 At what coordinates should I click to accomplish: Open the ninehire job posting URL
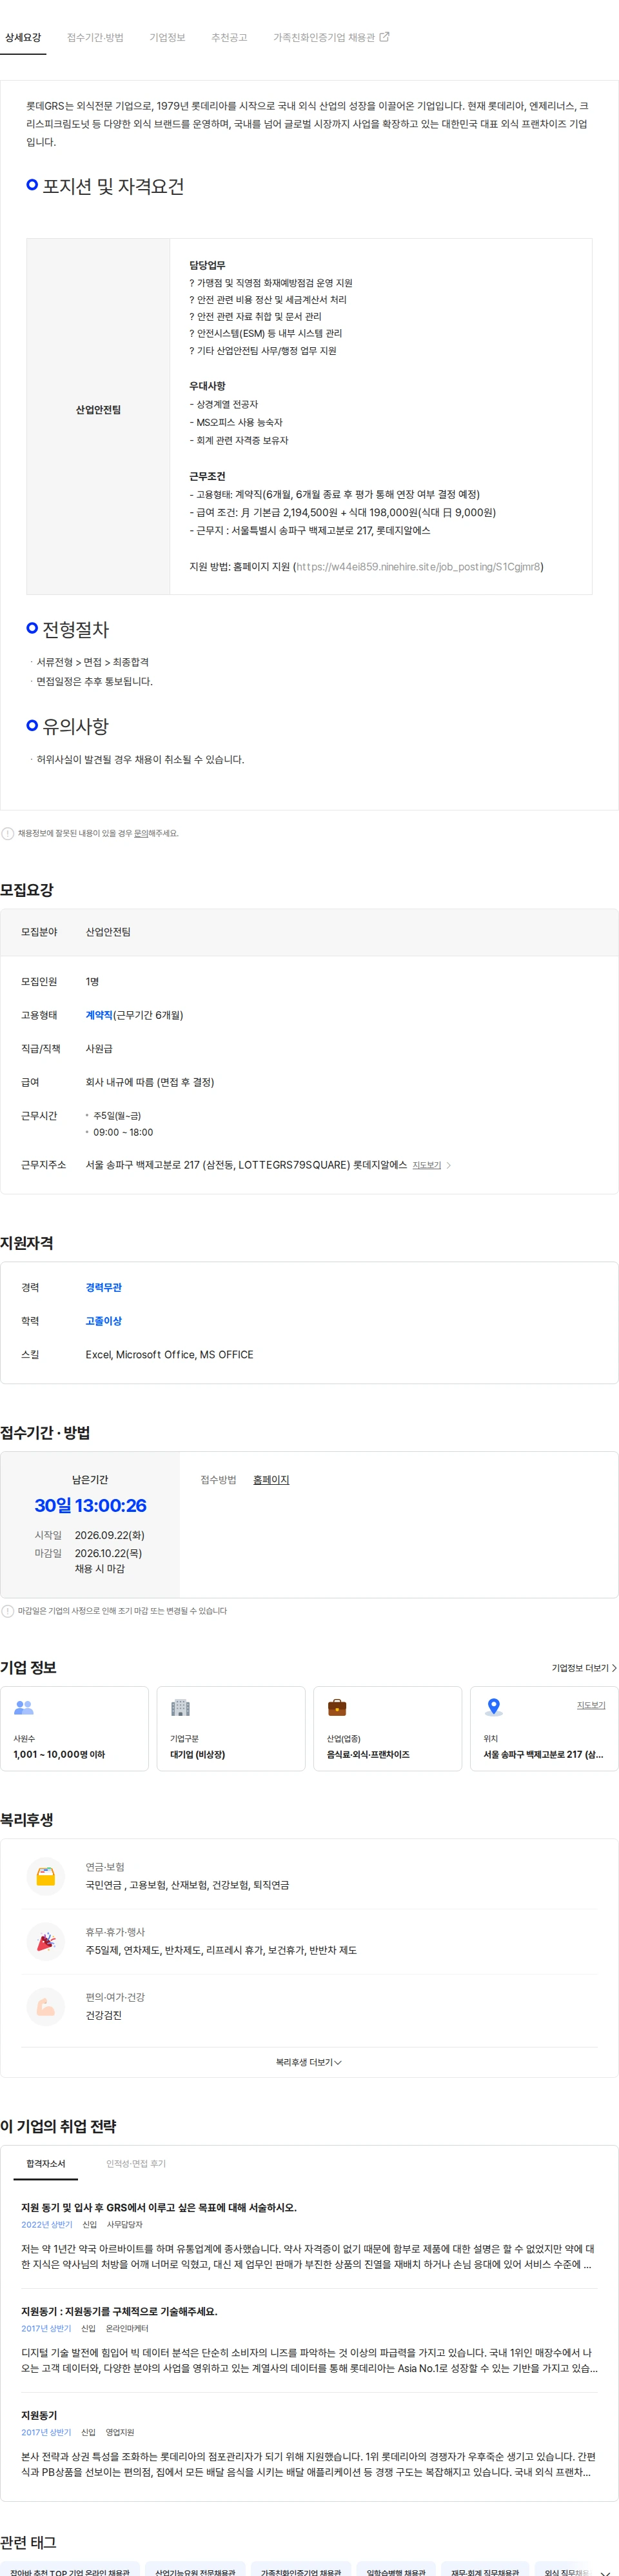point(418,567)
